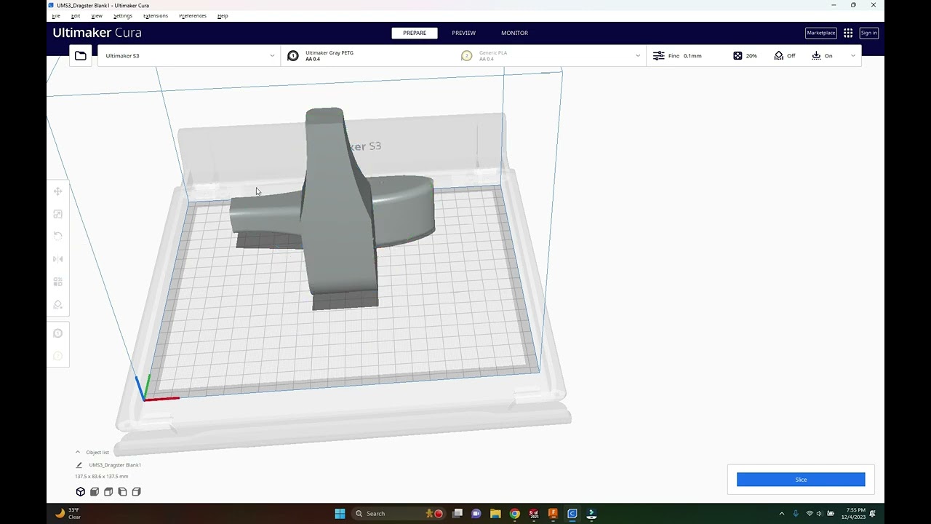Choose extruder 2 button in left toolbar
The width and height of the screenshot is (931, 524).
(x=57, y=356)
